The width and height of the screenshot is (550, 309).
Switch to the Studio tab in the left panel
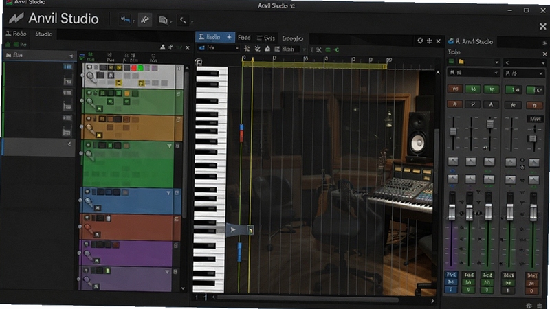(x=44, y=34)
